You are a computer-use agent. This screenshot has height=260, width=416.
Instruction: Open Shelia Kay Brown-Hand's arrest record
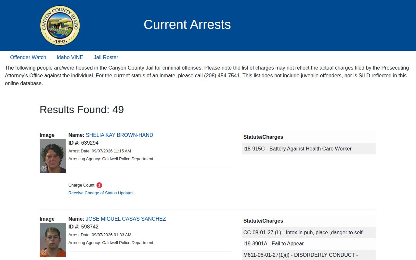click(119, 135)
